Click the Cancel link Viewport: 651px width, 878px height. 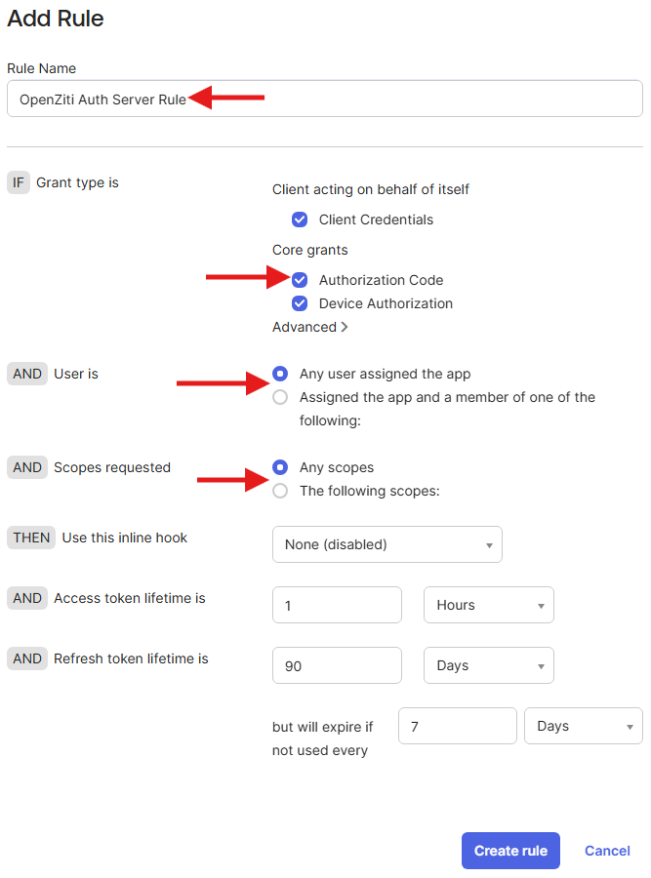(x=606, y=851)
